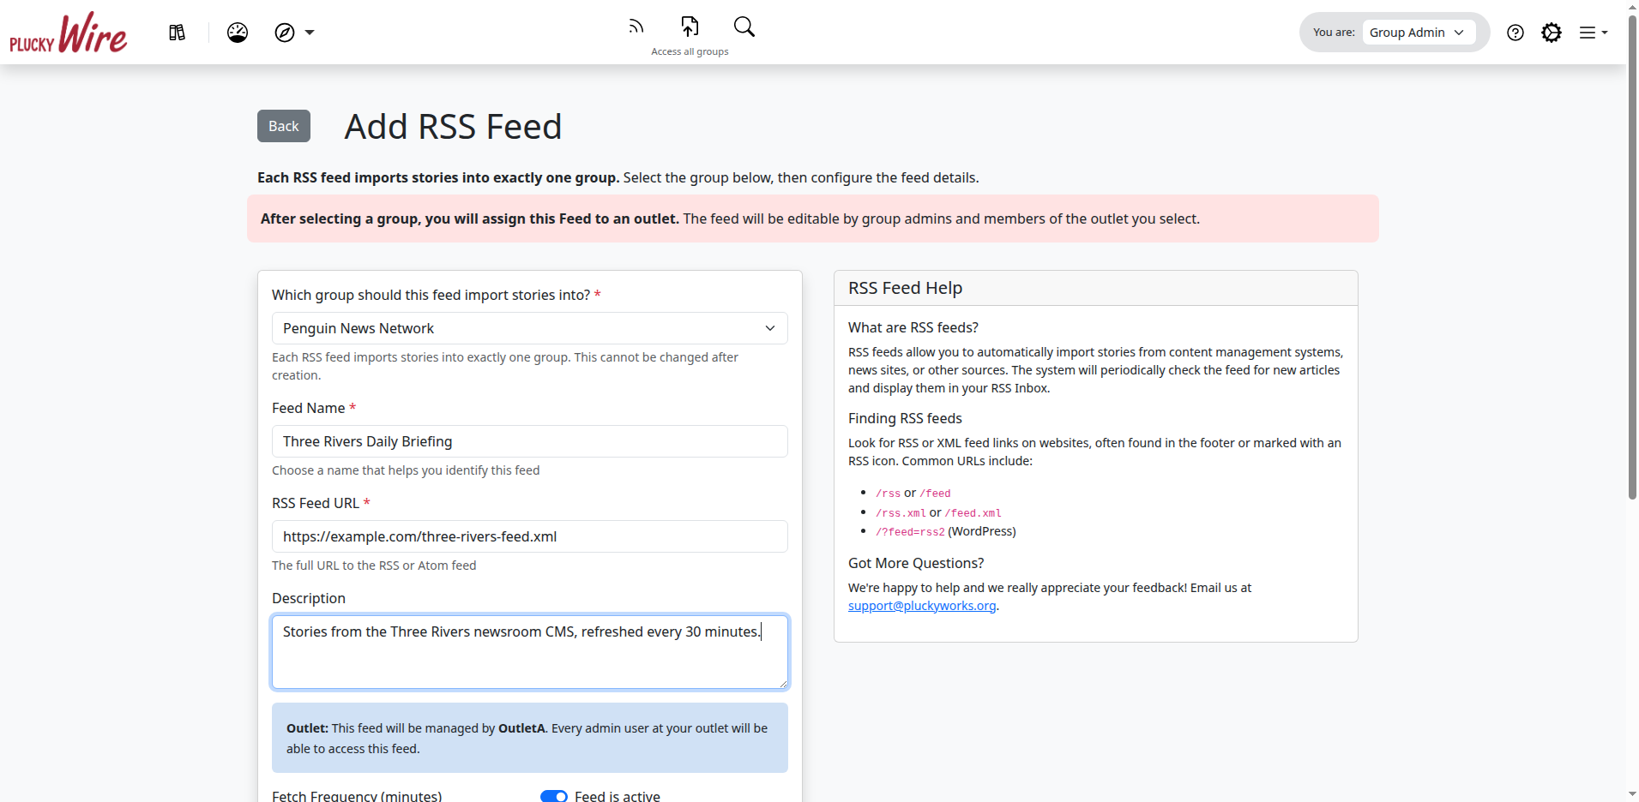Open the dashboard gauge icon
Image resolution: width=1639 pixels, height=802 pixels.
pyautogui.click(x=238, y=33)
